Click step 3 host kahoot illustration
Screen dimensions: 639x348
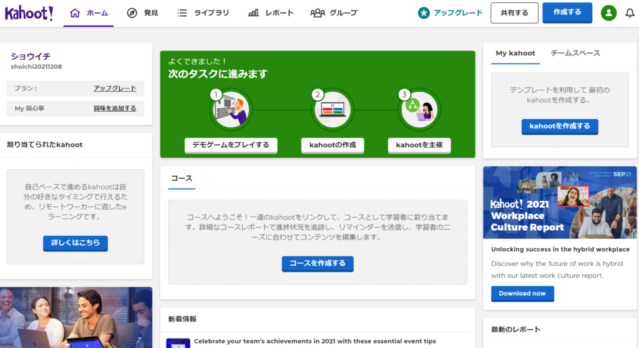pyautogui.click(x=419, y=109)
